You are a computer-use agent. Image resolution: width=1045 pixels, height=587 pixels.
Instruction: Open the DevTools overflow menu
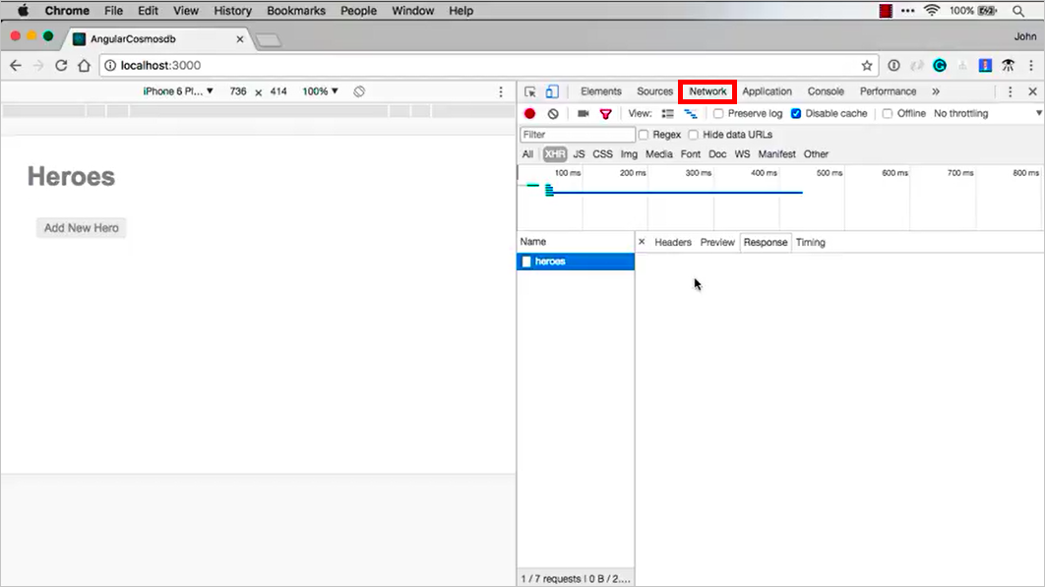coord(1012,90)
